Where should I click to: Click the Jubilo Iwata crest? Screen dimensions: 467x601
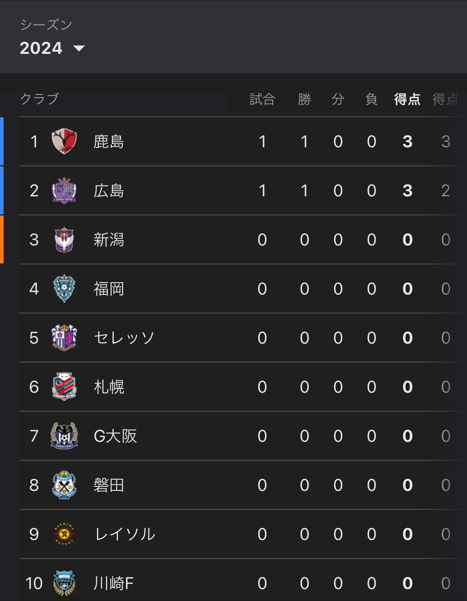[64, 485]
